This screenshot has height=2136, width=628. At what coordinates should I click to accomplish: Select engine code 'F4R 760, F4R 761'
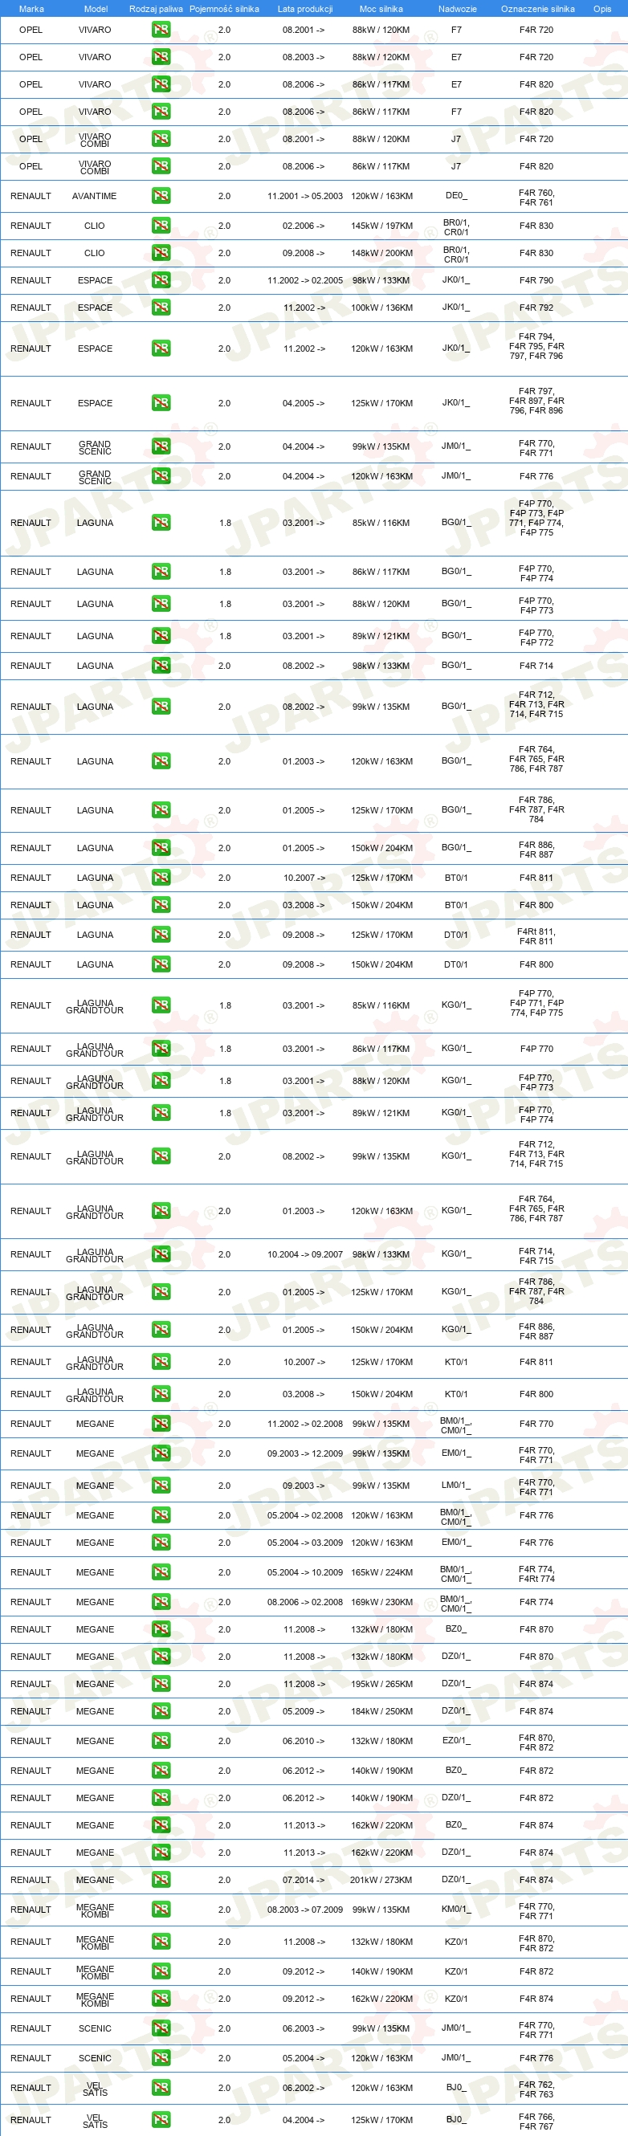[536, 198]
